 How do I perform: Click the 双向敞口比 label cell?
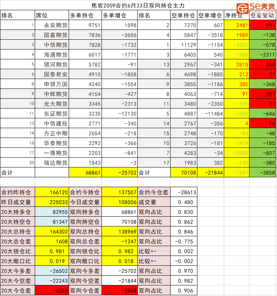click(85, 261)
